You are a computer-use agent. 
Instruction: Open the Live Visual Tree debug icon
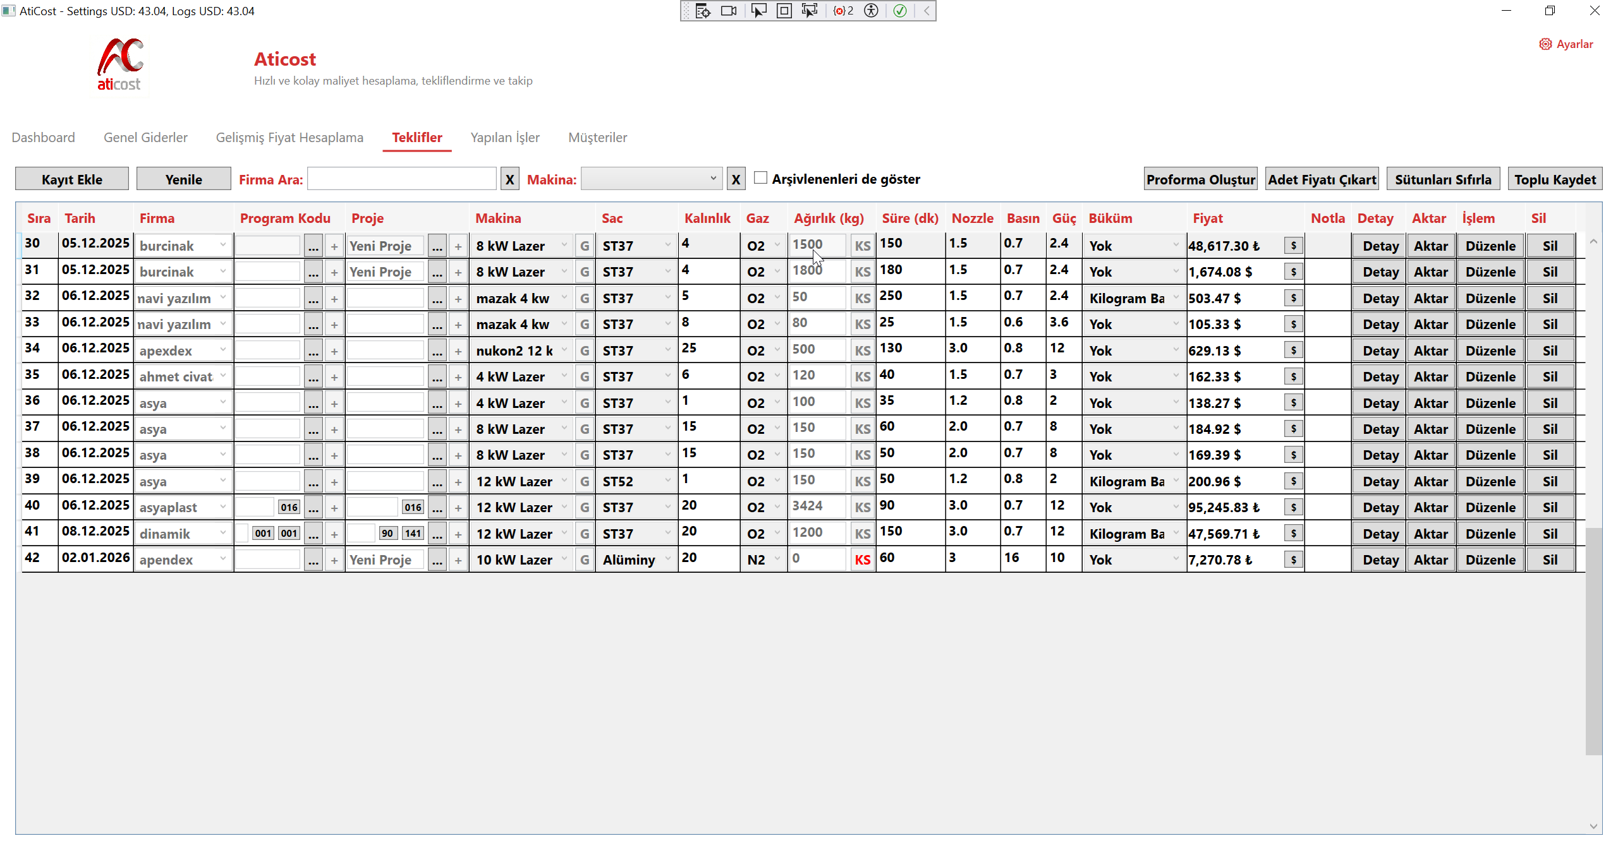pos(703,11)
